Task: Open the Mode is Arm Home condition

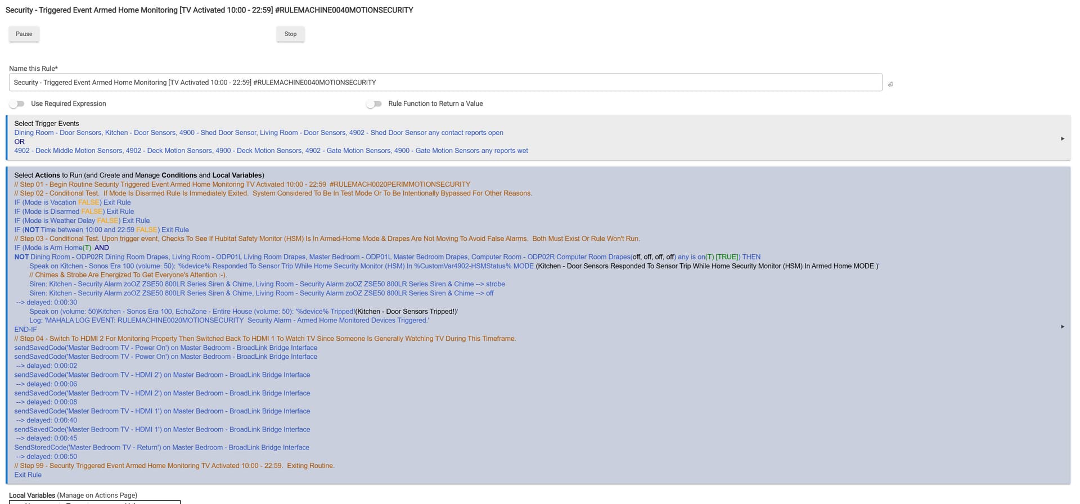Action: (52, 247)
